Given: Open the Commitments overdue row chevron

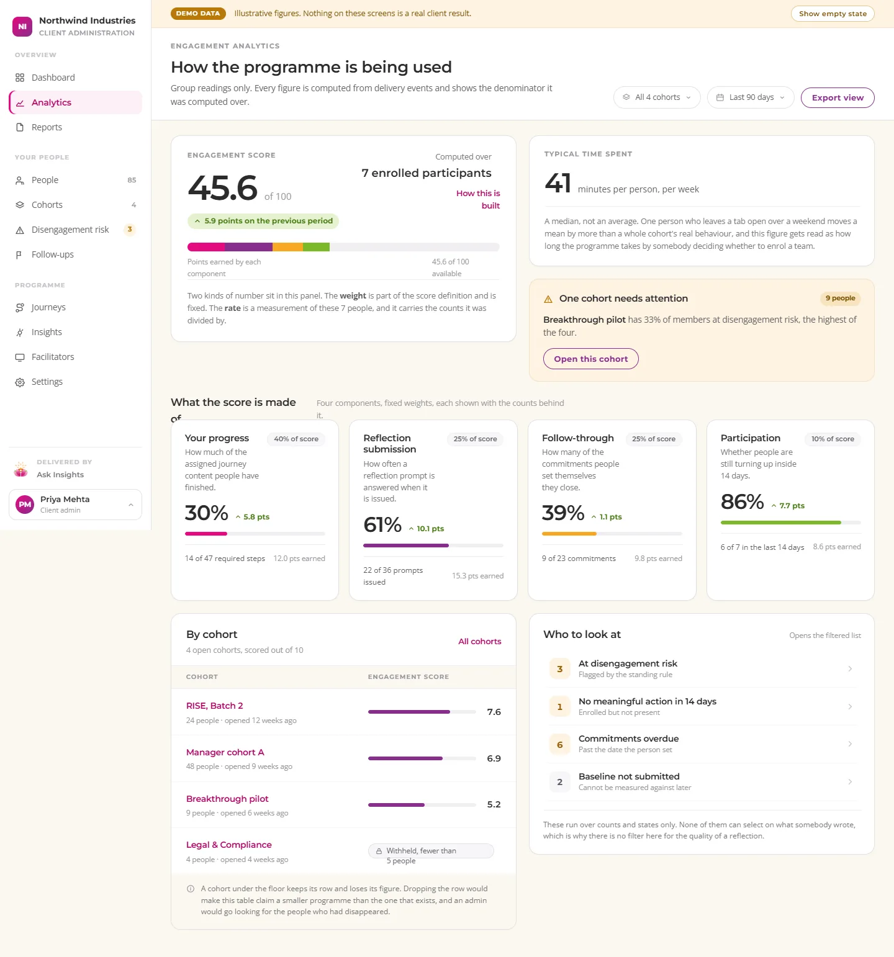Looking at the screenshot, I should coord(850,744).
